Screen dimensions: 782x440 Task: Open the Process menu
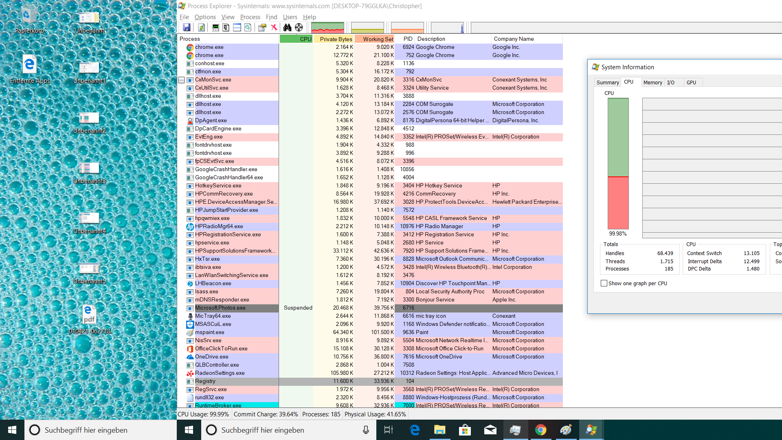(250, 17)
